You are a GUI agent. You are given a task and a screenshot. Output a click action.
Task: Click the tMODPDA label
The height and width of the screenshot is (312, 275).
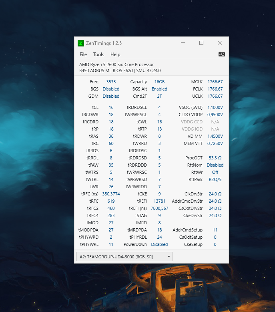pos(88,230)
